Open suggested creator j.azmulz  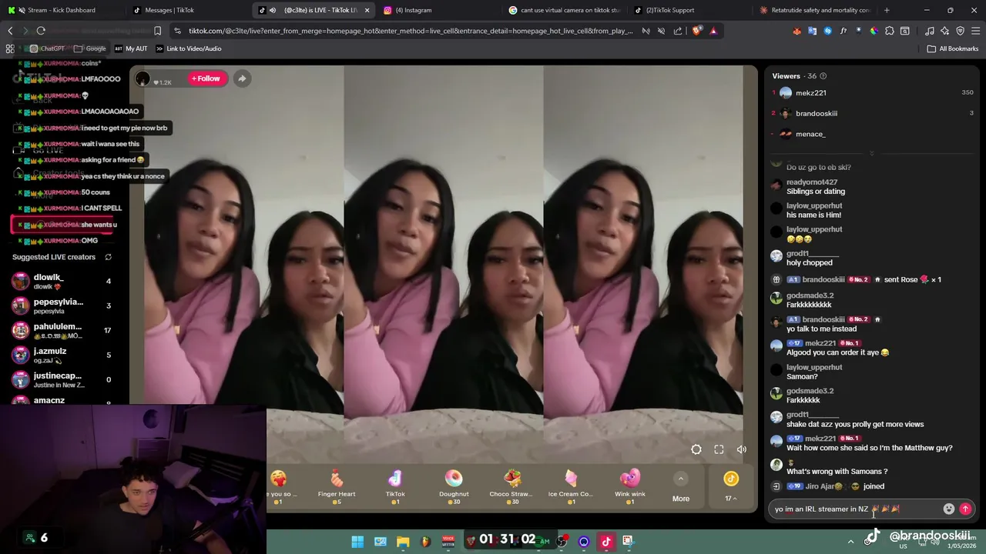pyautogui.click(x=62, y=355)
